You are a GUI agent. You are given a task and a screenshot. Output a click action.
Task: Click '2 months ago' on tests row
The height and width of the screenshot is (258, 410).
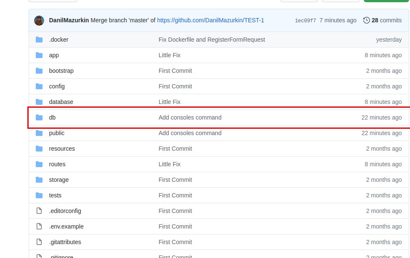[x=383, y=195]
